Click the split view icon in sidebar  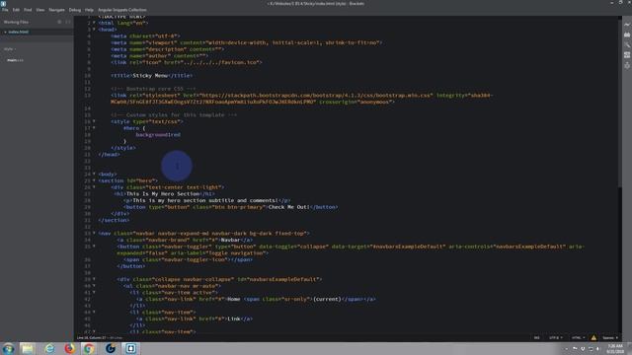(x=68, y=22)
